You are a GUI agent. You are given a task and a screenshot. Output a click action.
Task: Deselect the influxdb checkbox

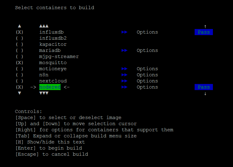[x=19, y=32]
